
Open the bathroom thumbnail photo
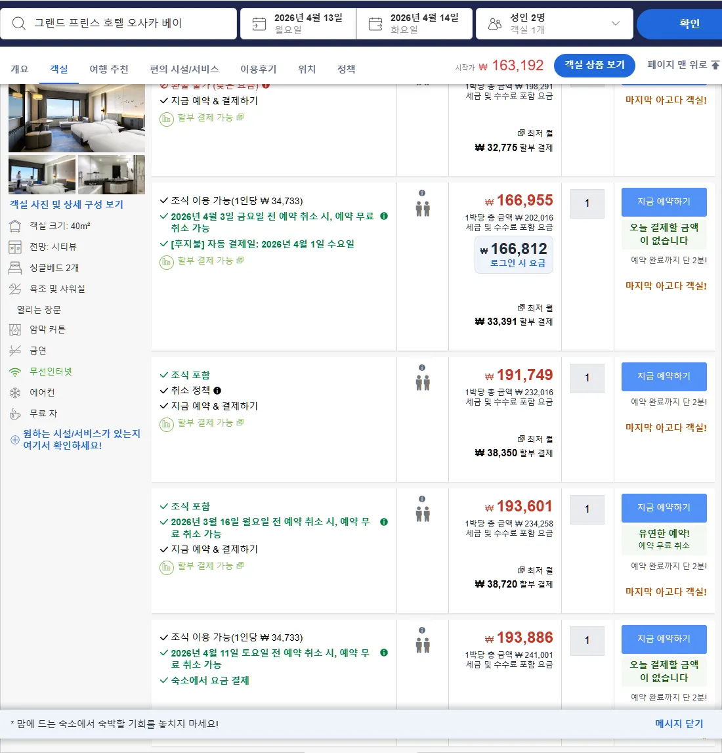(112, 175)
